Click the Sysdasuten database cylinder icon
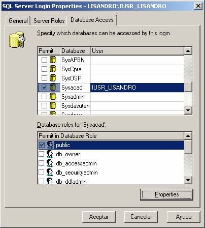This screenshot has height=228, width=205. (53, 105)
